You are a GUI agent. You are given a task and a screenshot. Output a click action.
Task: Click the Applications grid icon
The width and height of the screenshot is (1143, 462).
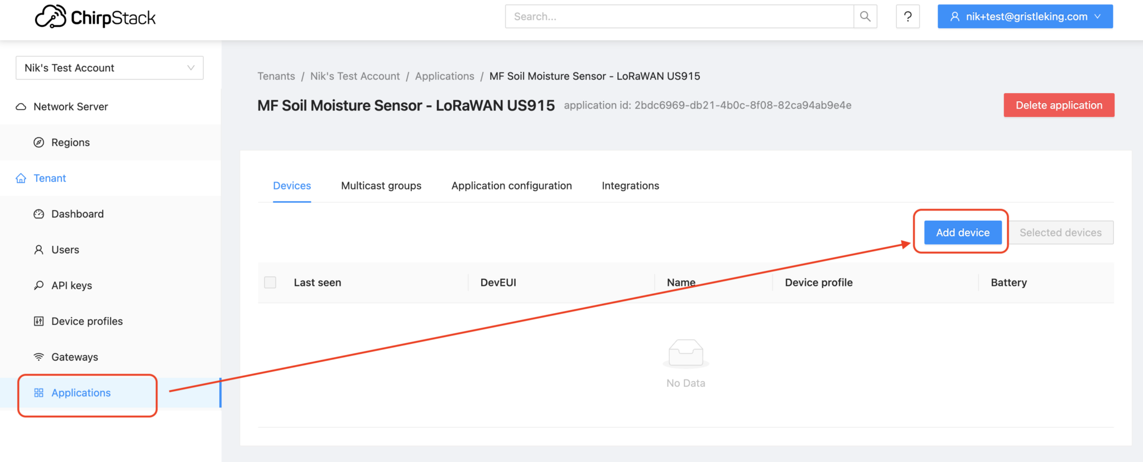(x=39, y=393)
